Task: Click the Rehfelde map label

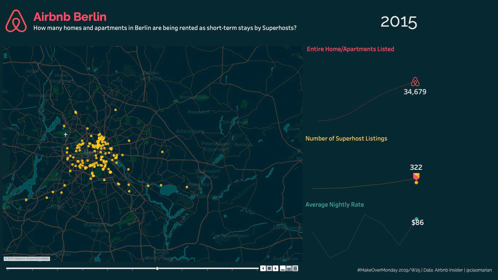Action: [x=244, y=145]
